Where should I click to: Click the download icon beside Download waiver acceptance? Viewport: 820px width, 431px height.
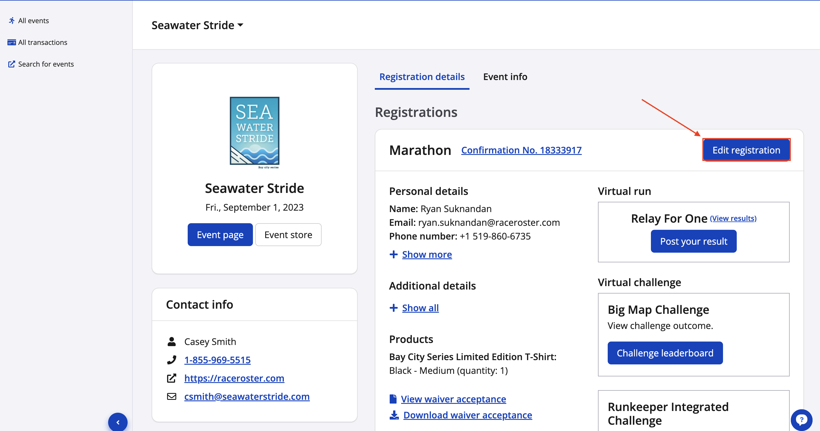[394, 415]
